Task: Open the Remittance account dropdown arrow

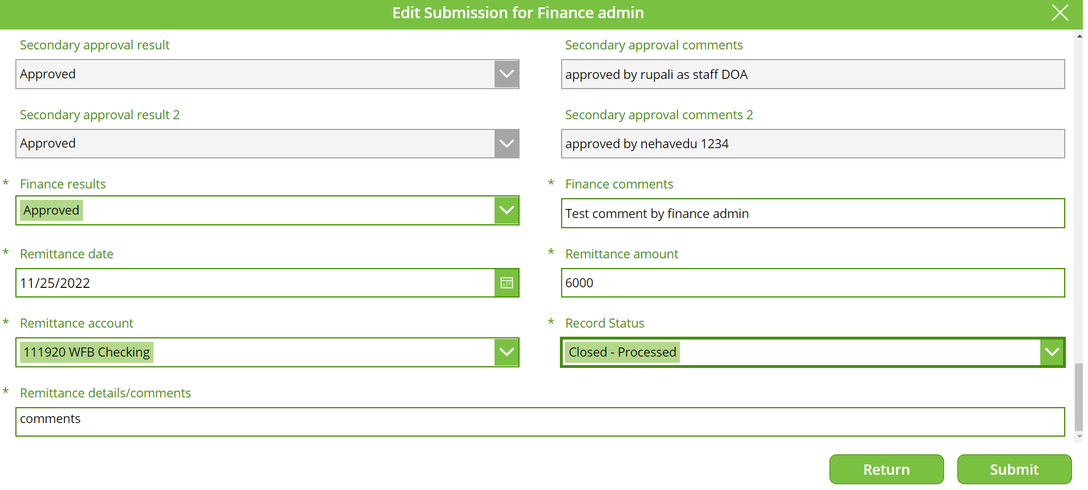Action: (x=506, y=353)
